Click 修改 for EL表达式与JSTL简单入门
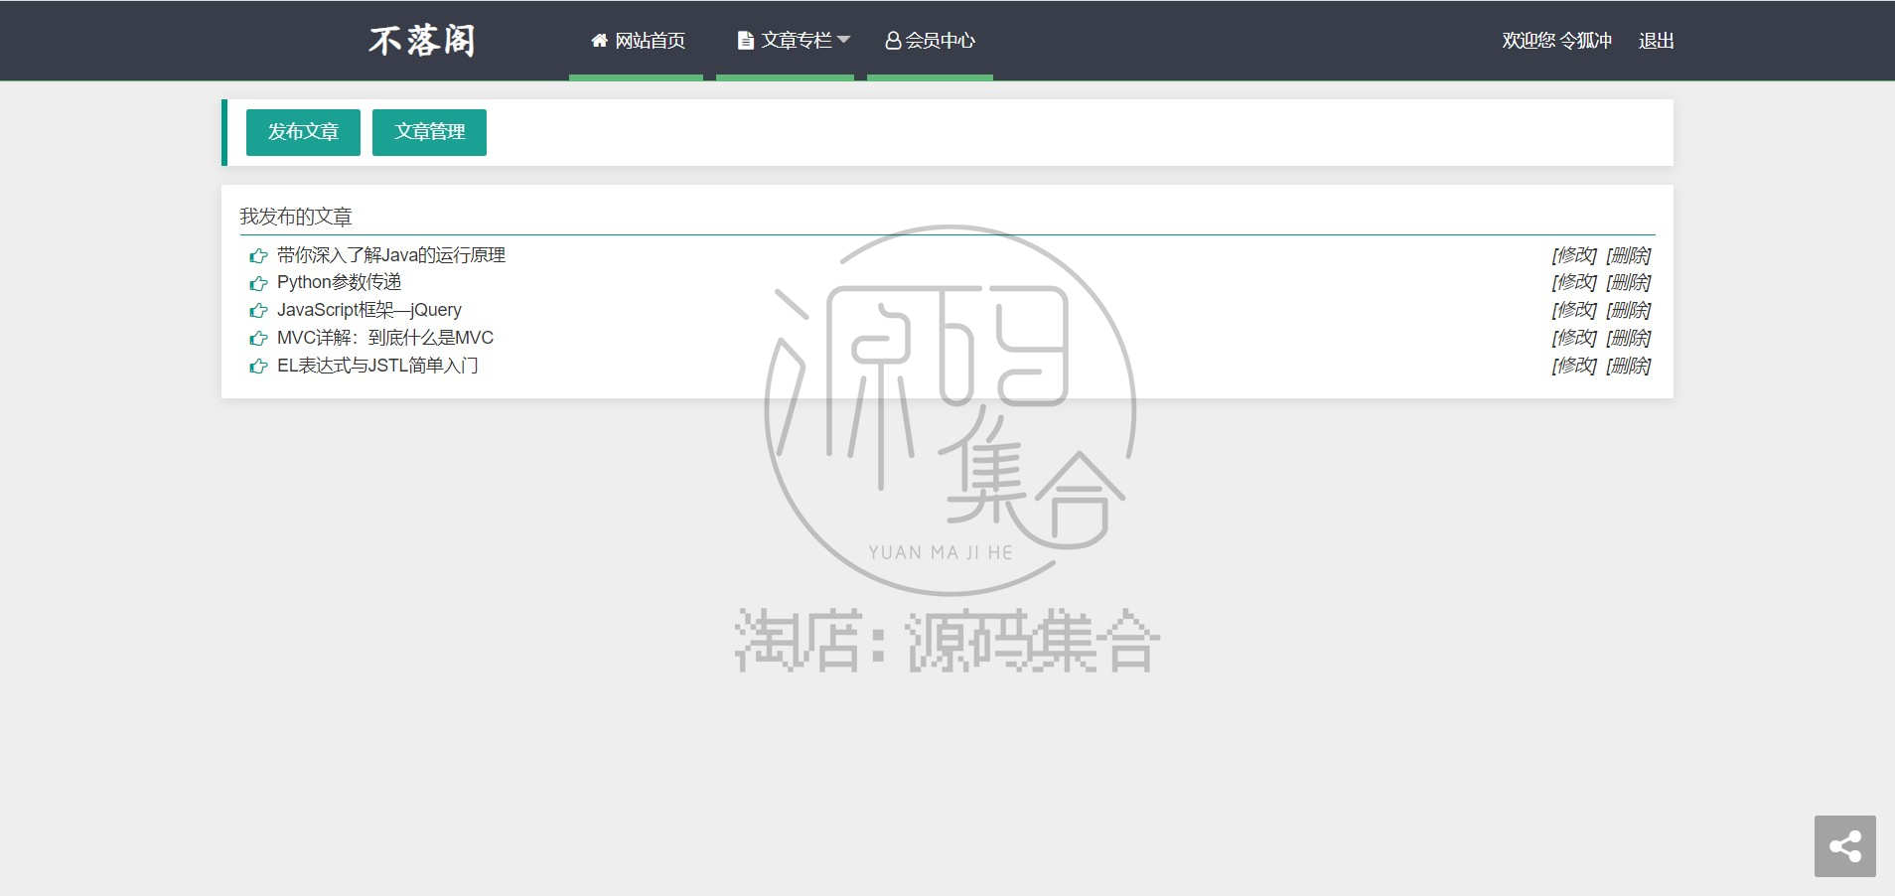Viewport: 1895px width, 896px height. 1574,366
